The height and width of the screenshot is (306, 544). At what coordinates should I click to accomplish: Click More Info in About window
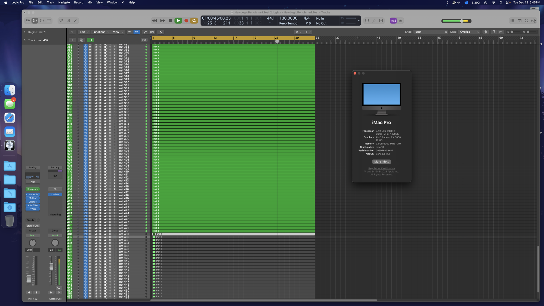coord(381,162)
